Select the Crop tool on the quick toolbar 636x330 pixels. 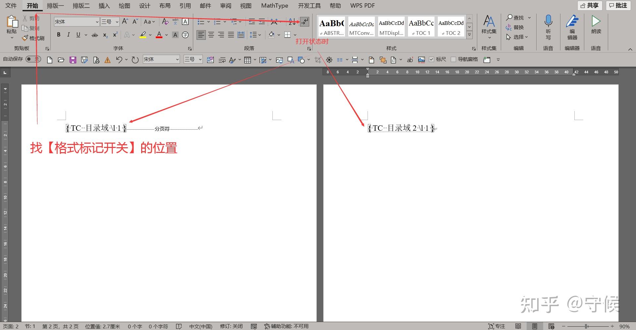click(317, 60)
